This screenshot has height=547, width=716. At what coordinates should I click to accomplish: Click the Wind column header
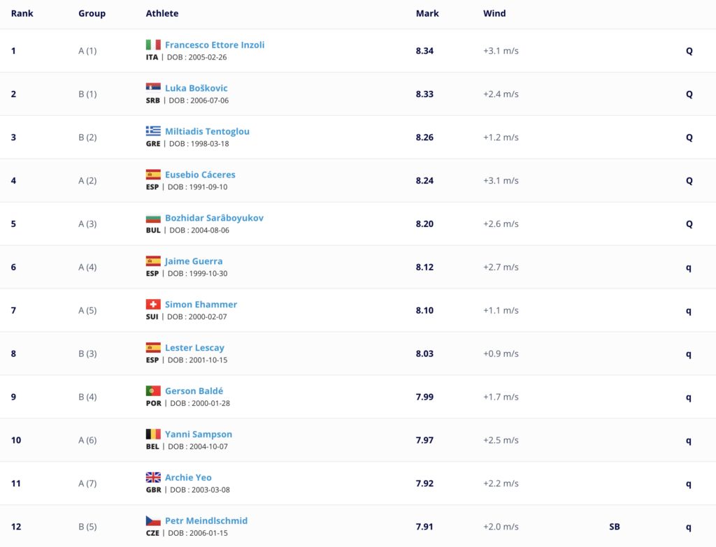click(494, 13)
